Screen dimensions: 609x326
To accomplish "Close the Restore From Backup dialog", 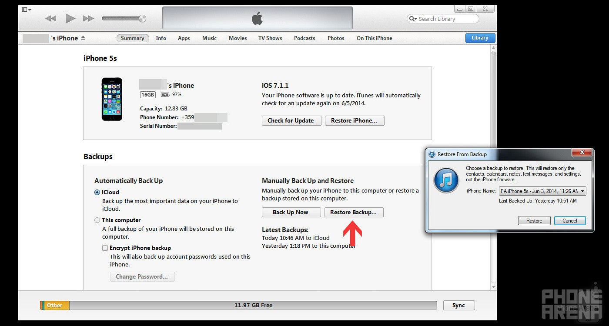I will pos(582,153).
